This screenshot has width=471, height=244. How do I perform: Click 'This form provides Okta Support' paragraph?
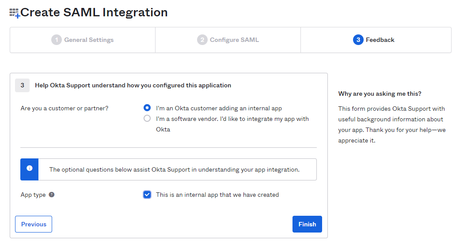point(392,124)
